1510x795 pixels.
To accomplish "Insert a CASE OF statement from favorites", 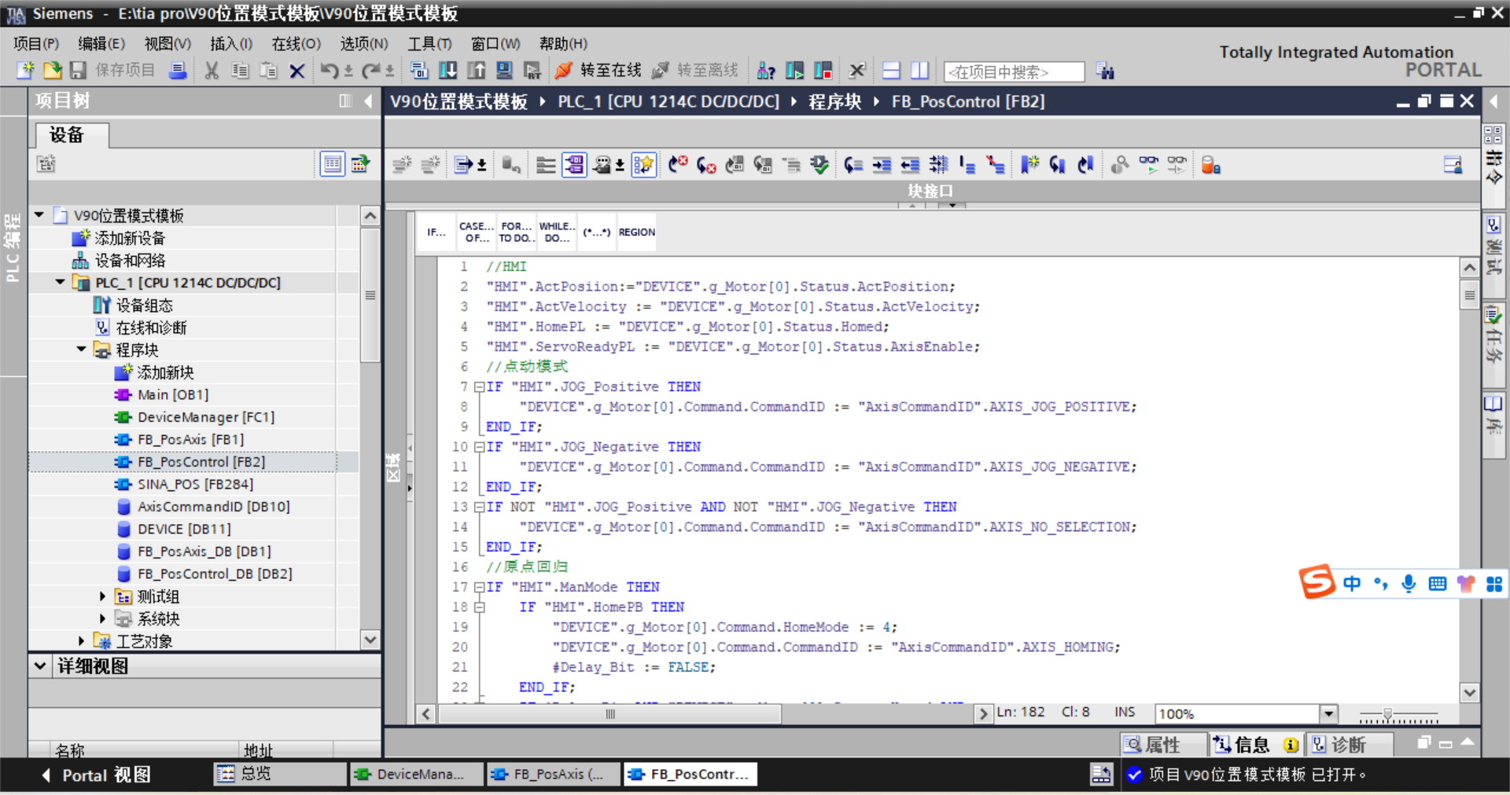I will point(477,233).
